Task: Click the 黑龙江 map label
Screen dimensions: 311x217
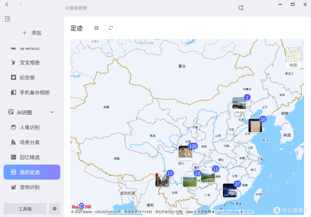Action: point(289,73)
